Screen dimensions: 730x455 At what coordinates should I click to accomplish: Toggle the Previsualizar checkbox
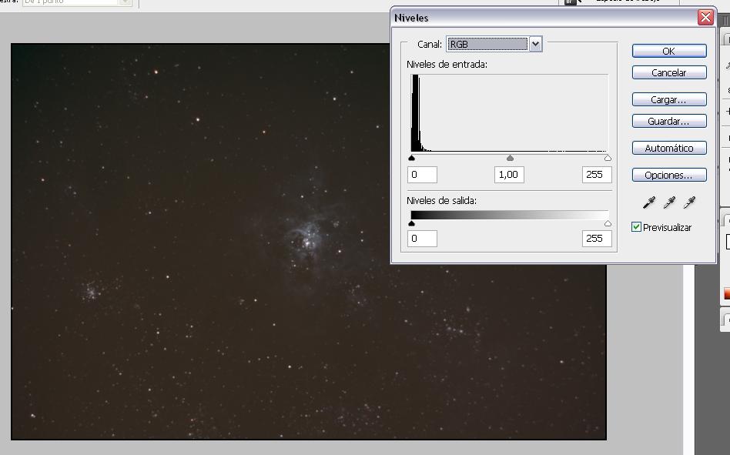636,227
